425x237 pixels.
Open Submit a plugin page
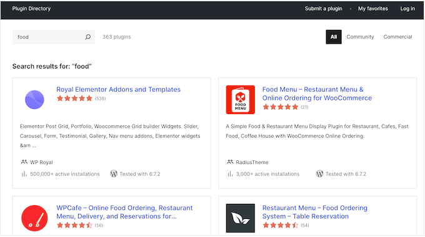tap(323, 9)
